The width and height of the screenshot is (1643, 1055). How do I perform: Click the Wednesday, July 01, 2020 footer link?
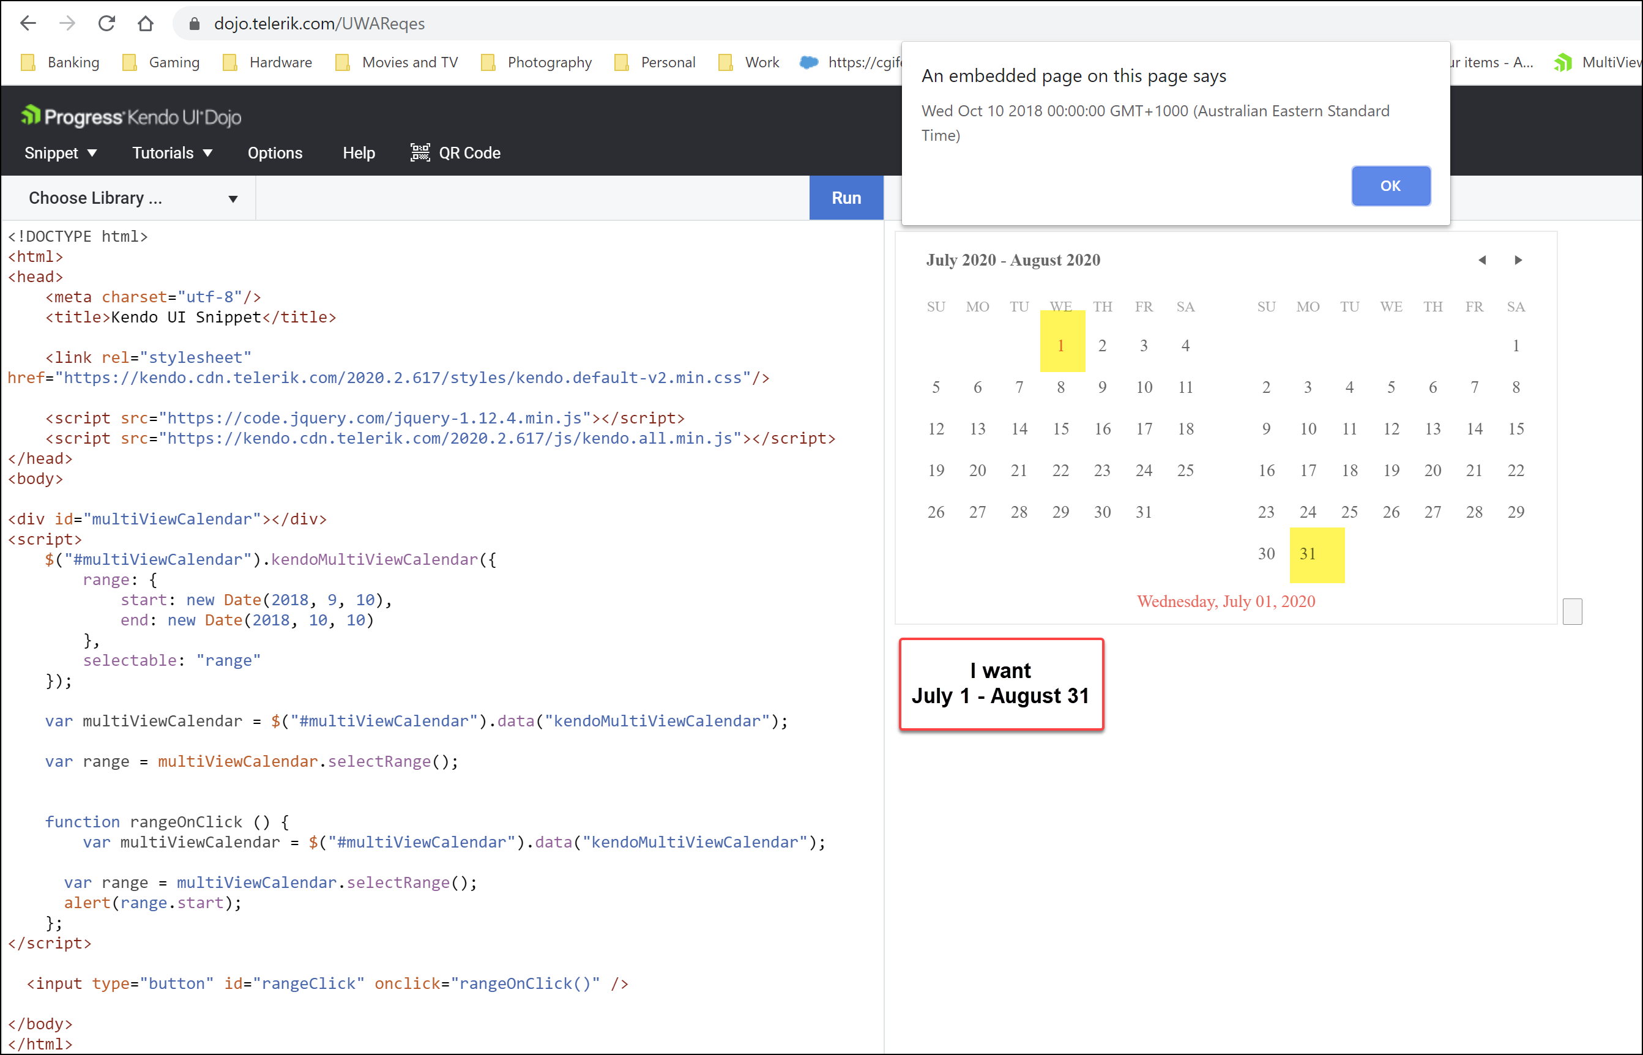1226,602
